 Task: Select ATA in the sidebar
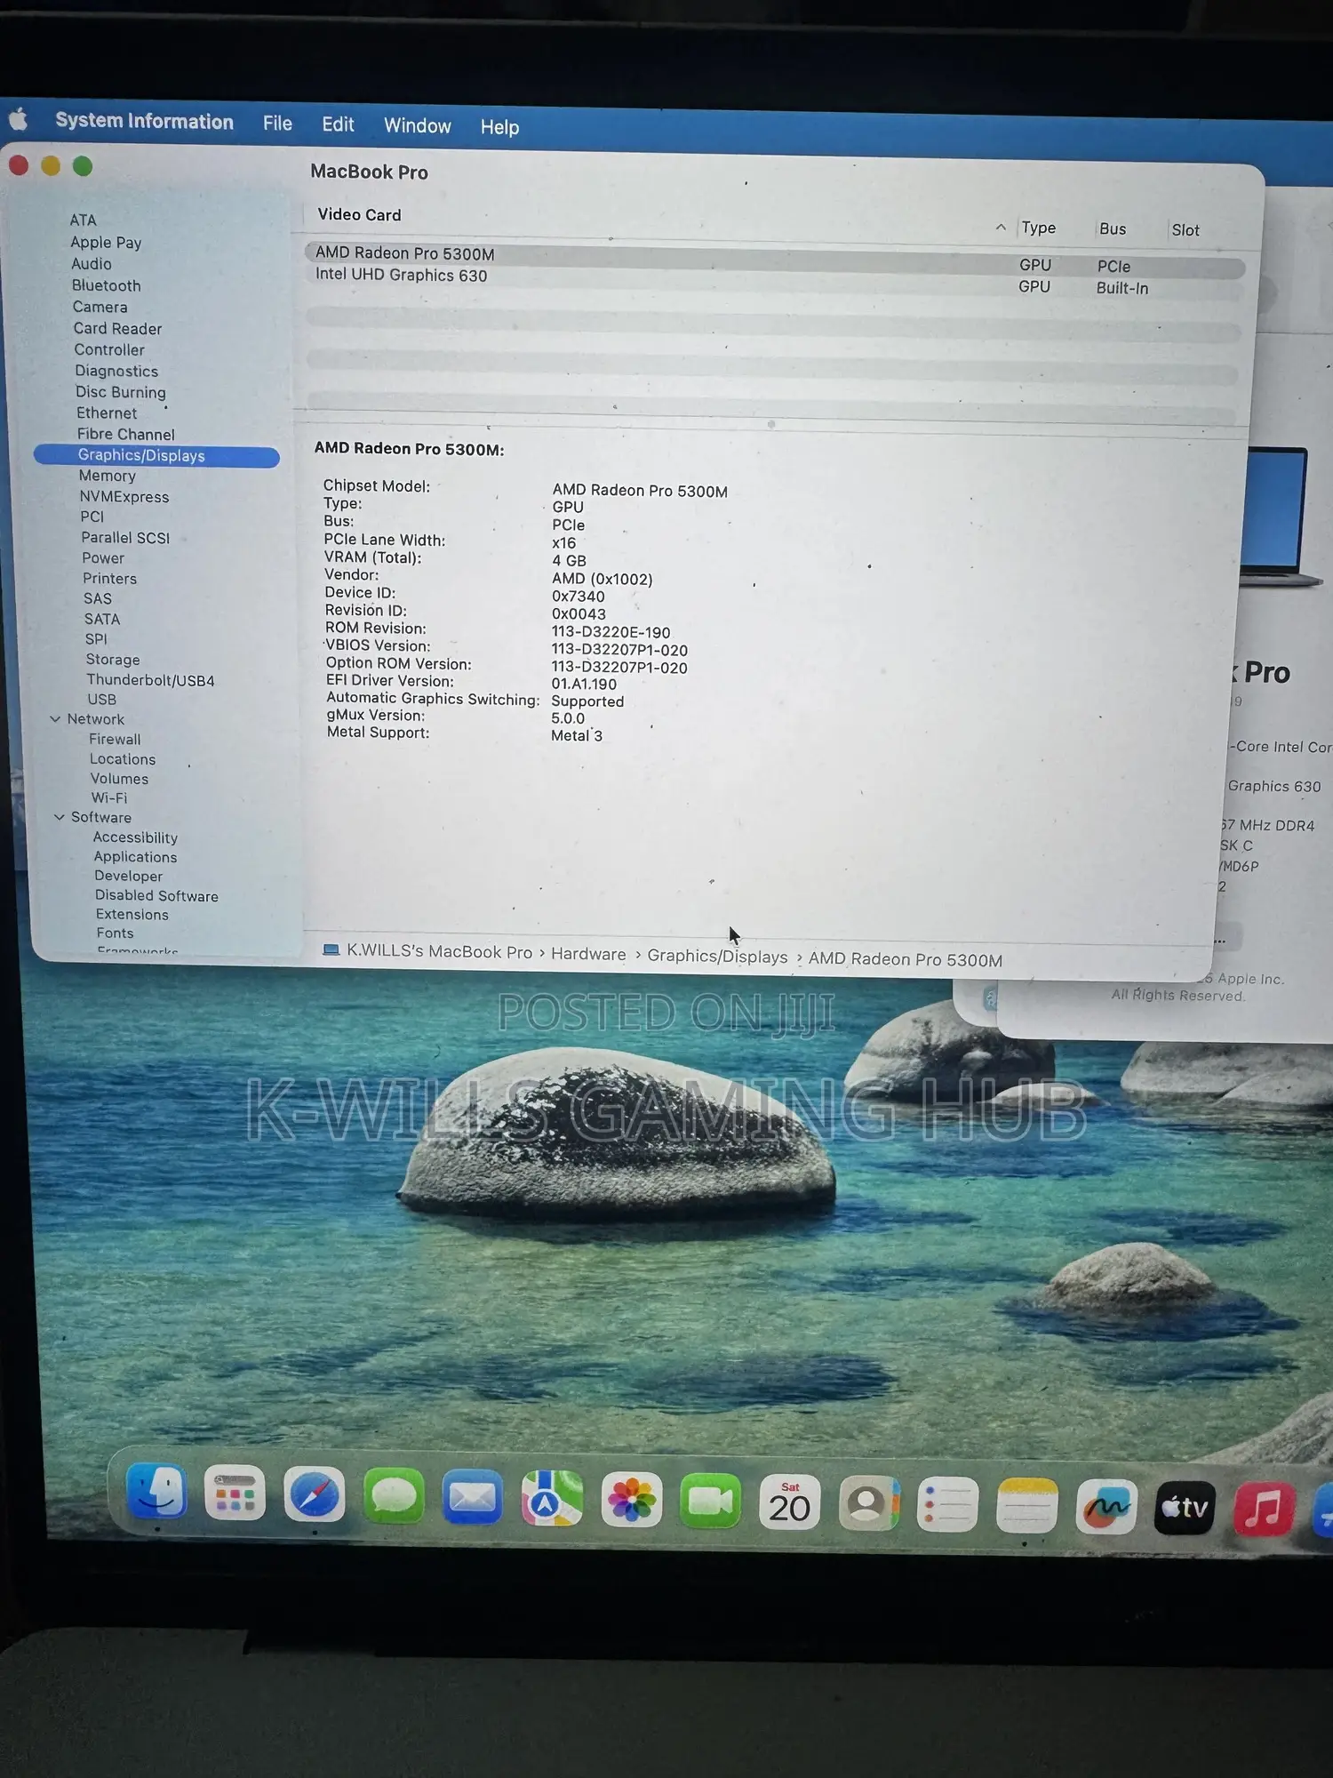83,220
